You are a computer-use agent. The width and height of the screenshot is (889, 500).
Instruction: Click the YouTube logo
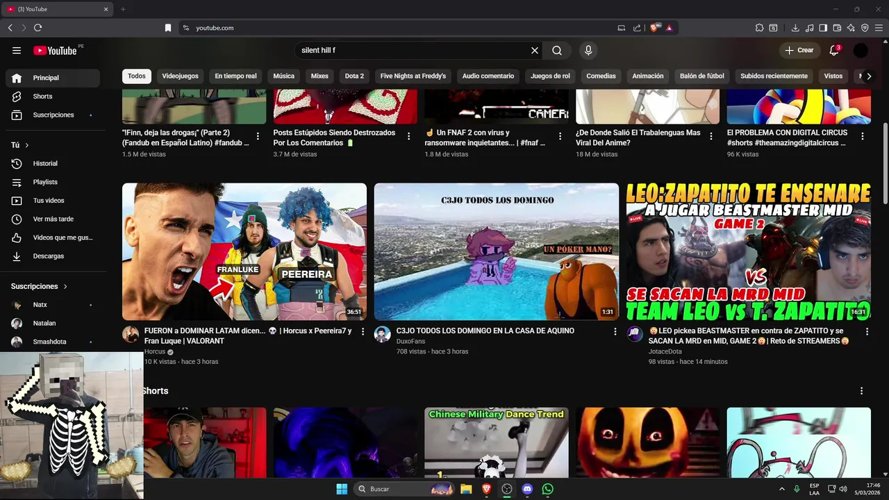coord(55,50)
